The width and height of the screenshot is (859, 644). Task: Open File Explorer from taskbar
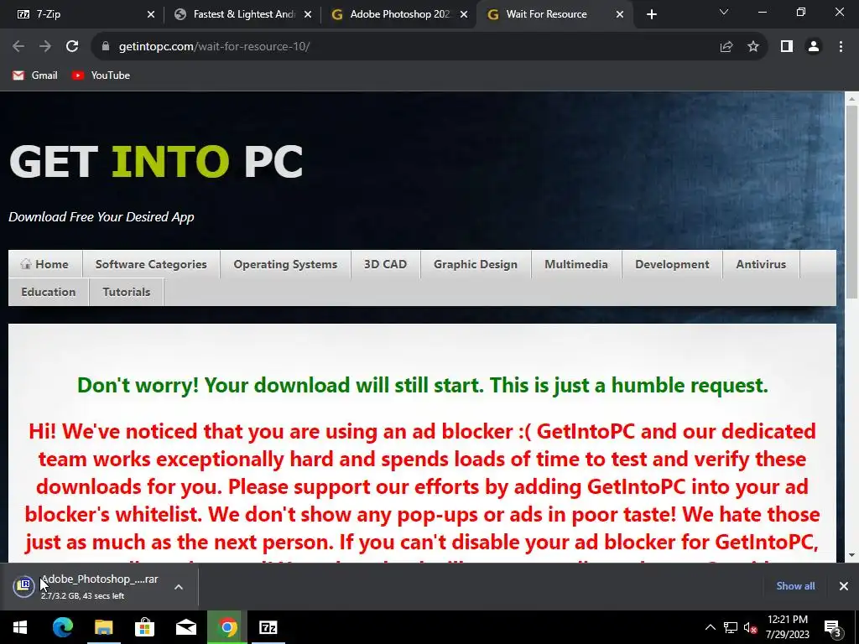click(103, 627)
